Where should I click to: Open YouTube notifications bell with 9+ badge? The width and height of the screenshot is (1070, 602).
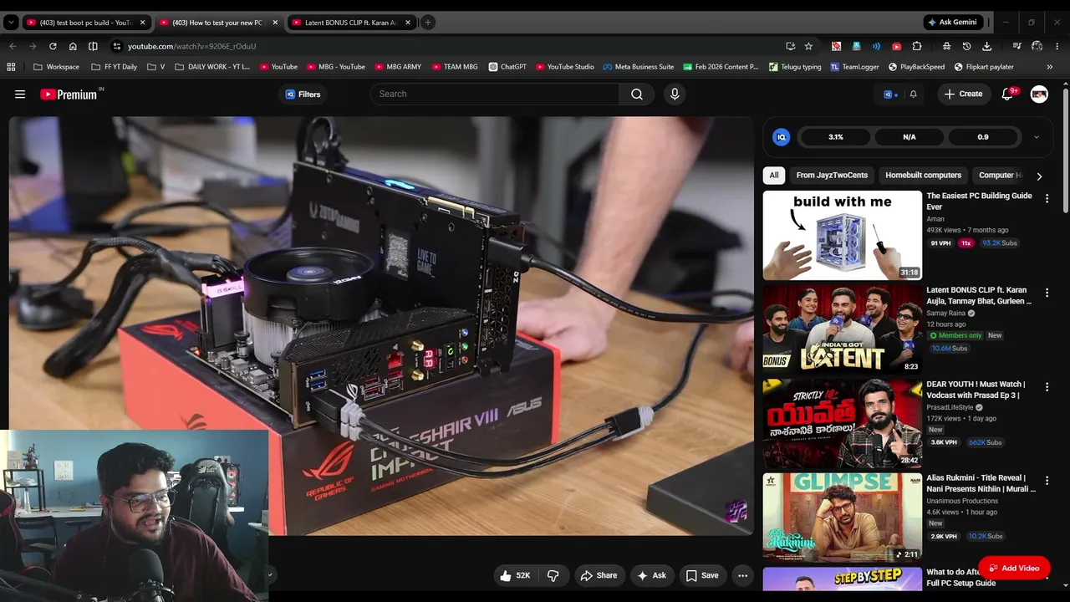(1007, 94)
